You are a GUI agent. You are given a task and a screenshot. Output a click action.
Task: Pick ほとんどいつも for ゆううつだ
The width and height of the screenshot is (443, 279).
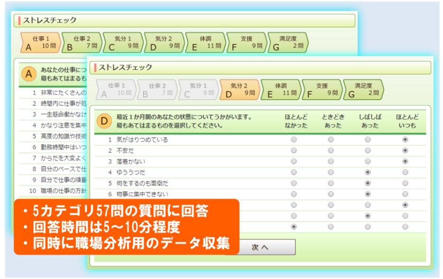pos(405,172)
